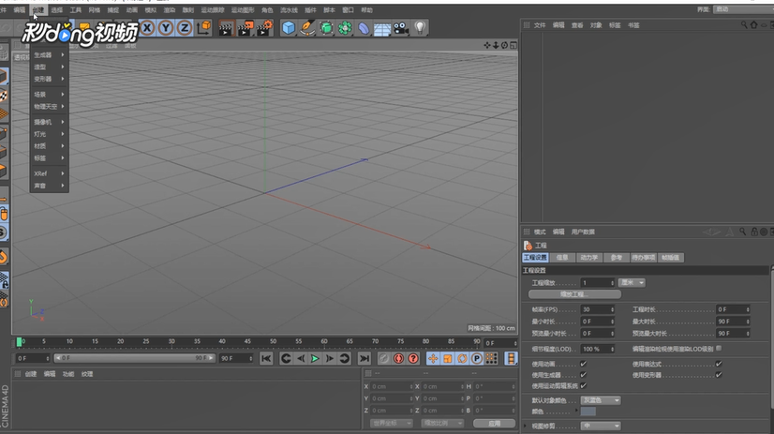Toggle the Y axis lock icon

coord(166,28)
